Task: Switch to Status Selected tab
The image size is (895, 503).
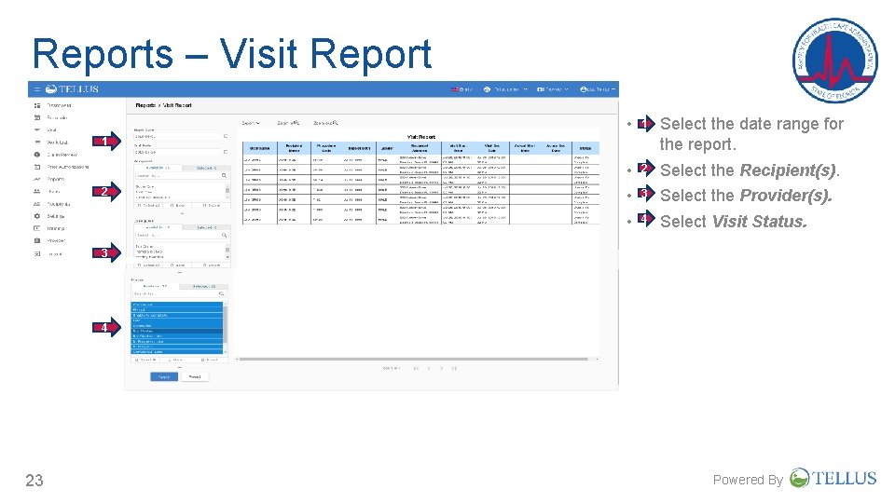Action: click(204, 286)
